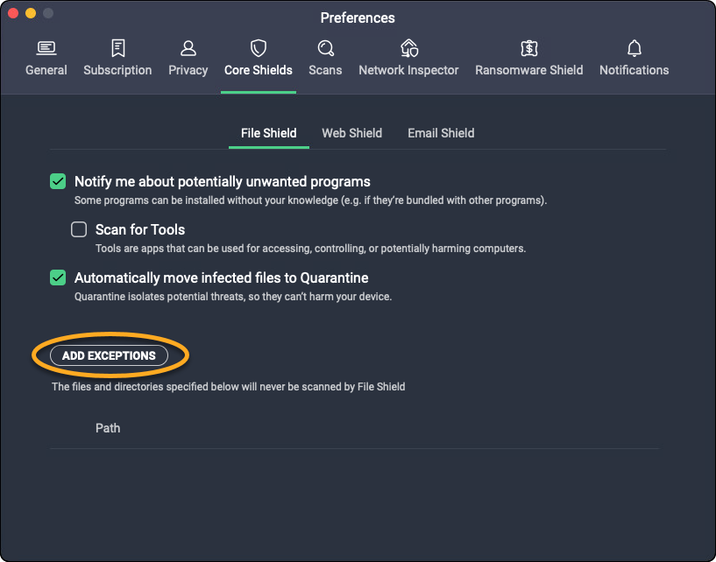
Task: Enable the Scan for Tools checkbox
Action: coord(79,229)
